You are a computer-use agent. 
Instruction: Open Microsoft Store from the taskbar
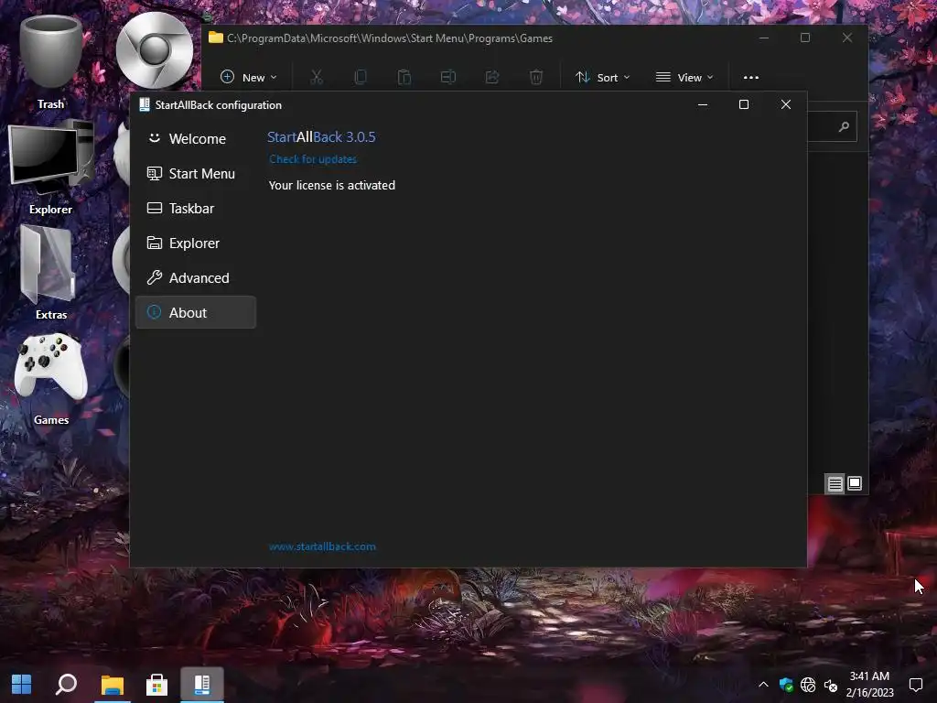[156, 685]
